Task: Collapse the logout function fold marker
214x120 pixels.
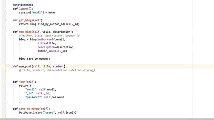Action: coord(6,9)
